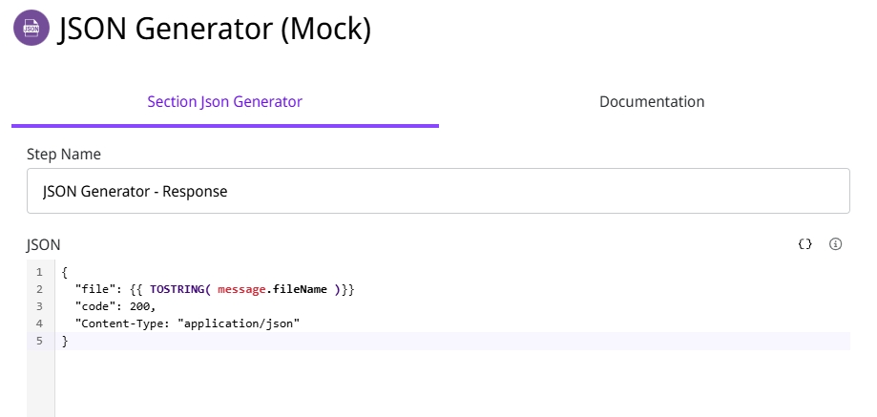Click the closing brace on line 5
This screenshot has width=877, height=417.
[65, 341]
